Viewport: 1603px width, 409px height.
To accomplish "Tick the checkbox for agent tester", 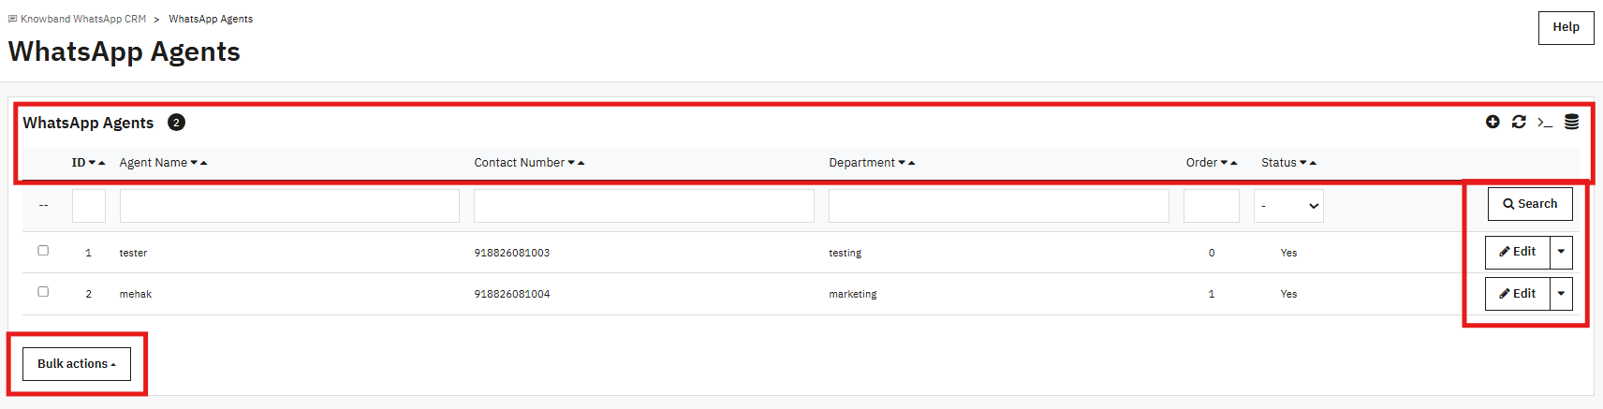I will coord(43,251).
